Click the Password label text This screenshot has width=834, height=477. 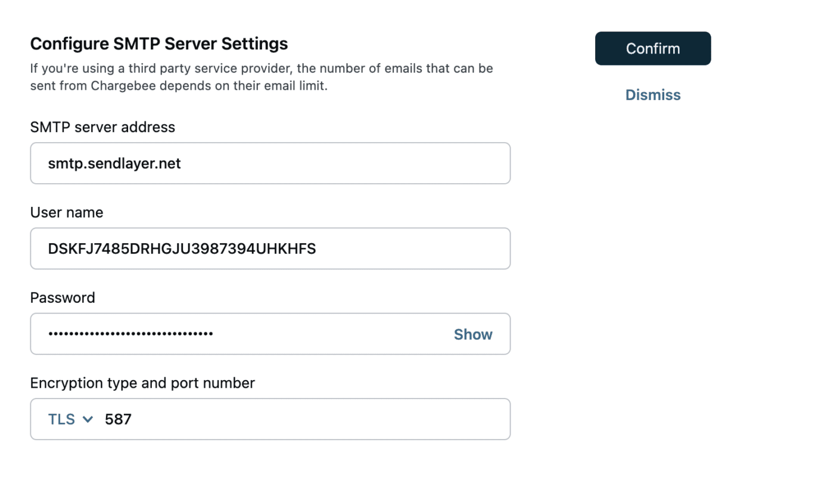click(62, 297)
